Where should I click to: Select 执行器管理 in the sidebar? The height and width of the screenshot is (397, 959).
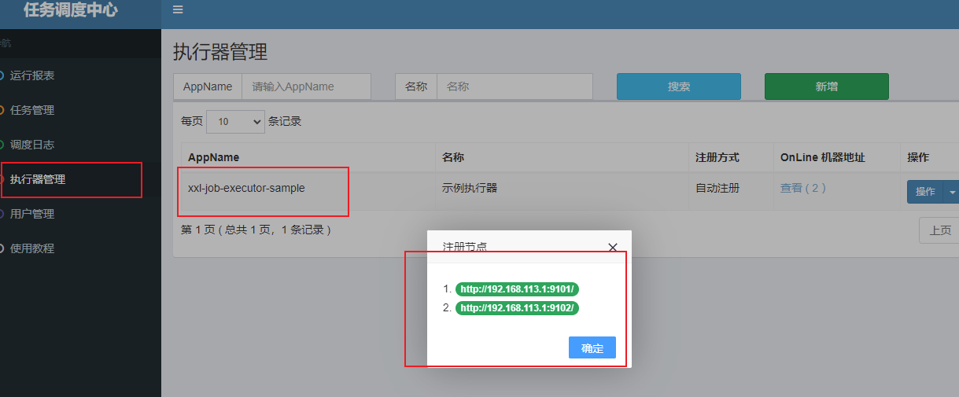coord(38,179)
